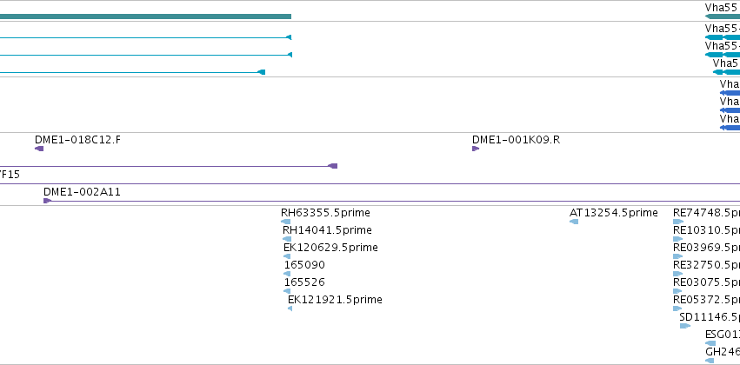Select the shortest teal transcript's end block

[x=261, y=72]
